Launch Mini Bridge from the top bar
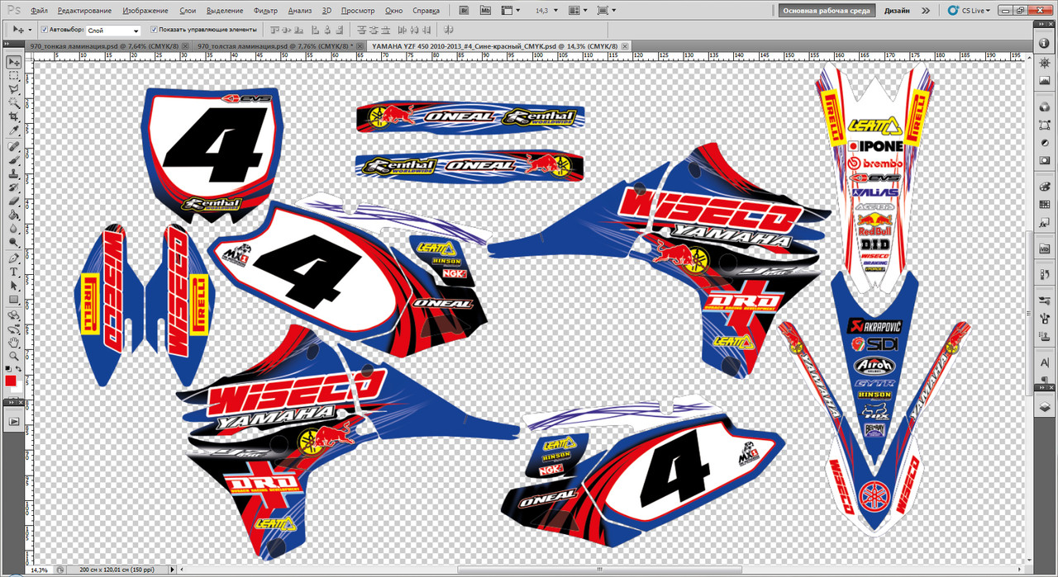Image resolution: width=1058 pixels, height=577 pixels. coord(485,11)
